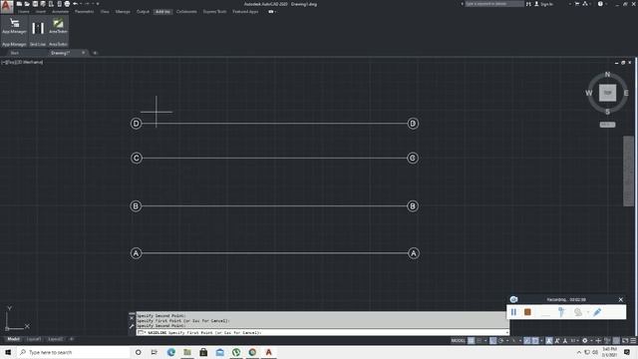Open Microsoft Edge from the taskbar
Screen dimensions: 638x359
170,352
